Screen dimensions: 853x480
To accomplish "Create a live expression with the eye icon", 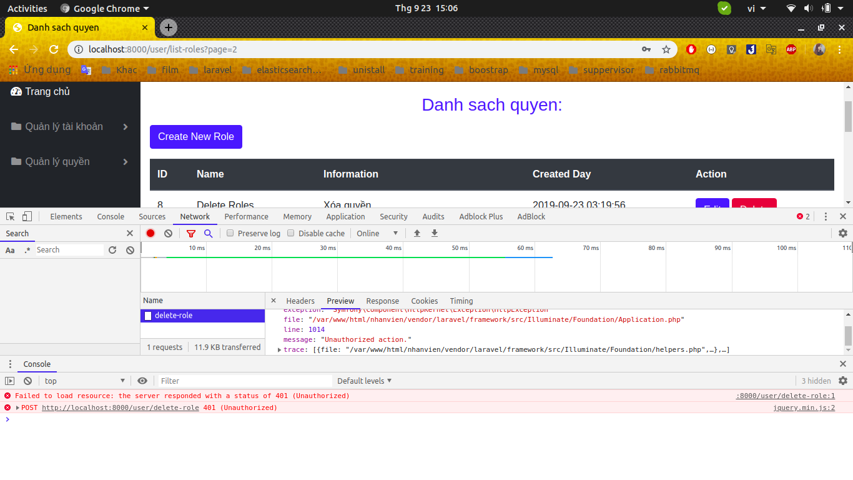I will pos(142,381).
